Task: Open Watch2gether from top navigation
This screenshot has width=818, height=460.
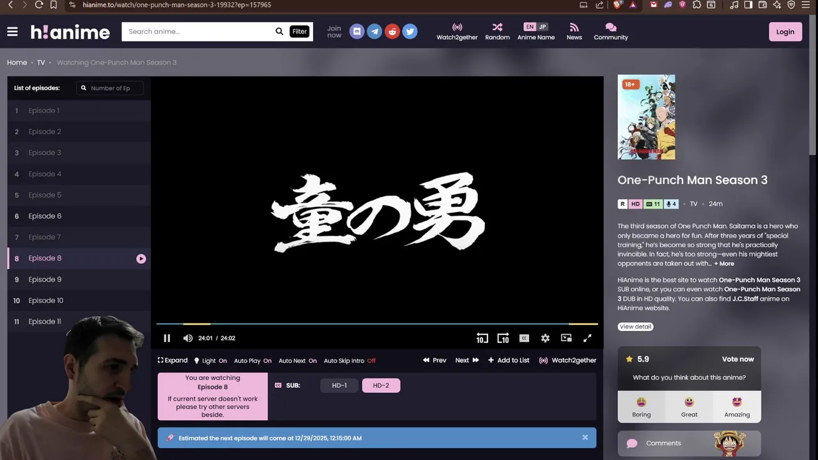Action: [x=457, y=31]
